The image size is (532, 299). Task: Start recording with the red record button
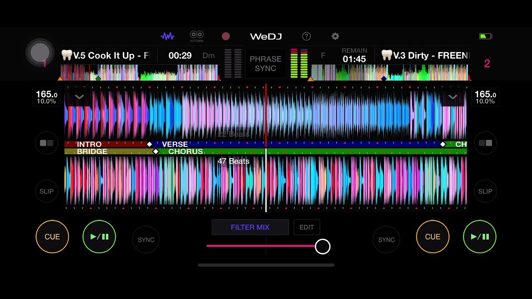226,37
